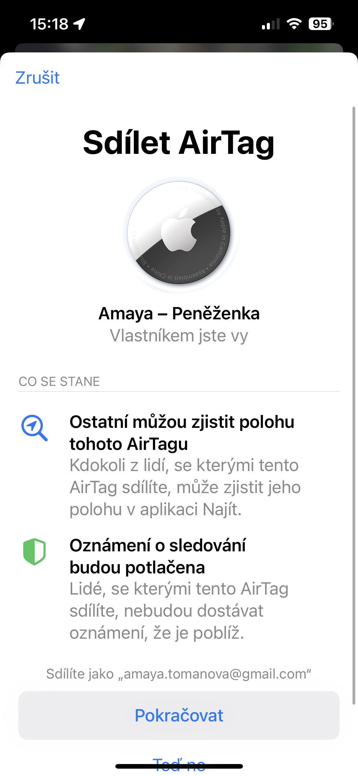Click the vertical scrollbar on the sheet

coord(354,398)
